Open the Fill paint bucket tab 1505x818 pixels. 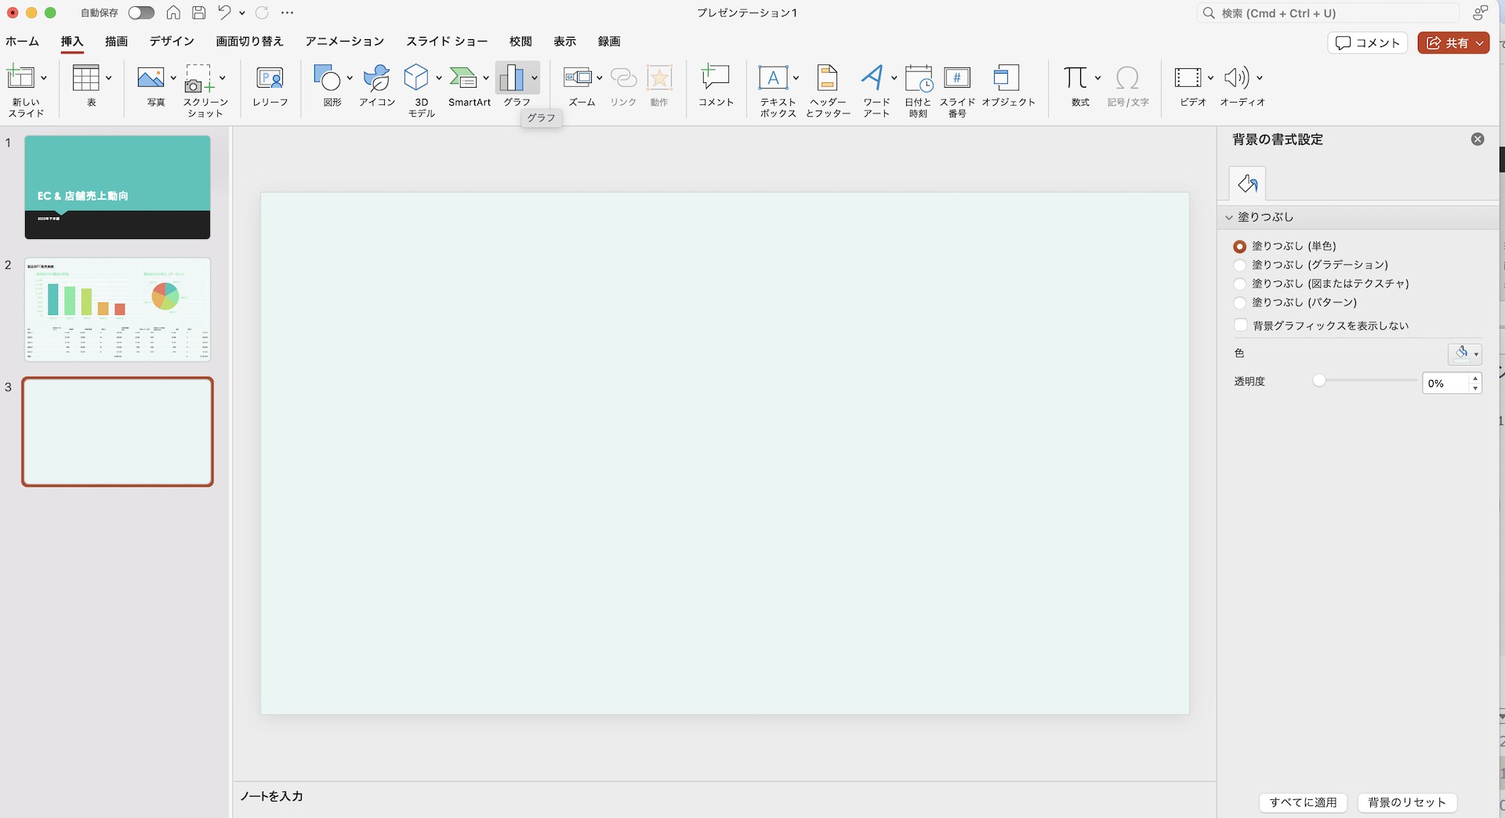pos(1247,184)
